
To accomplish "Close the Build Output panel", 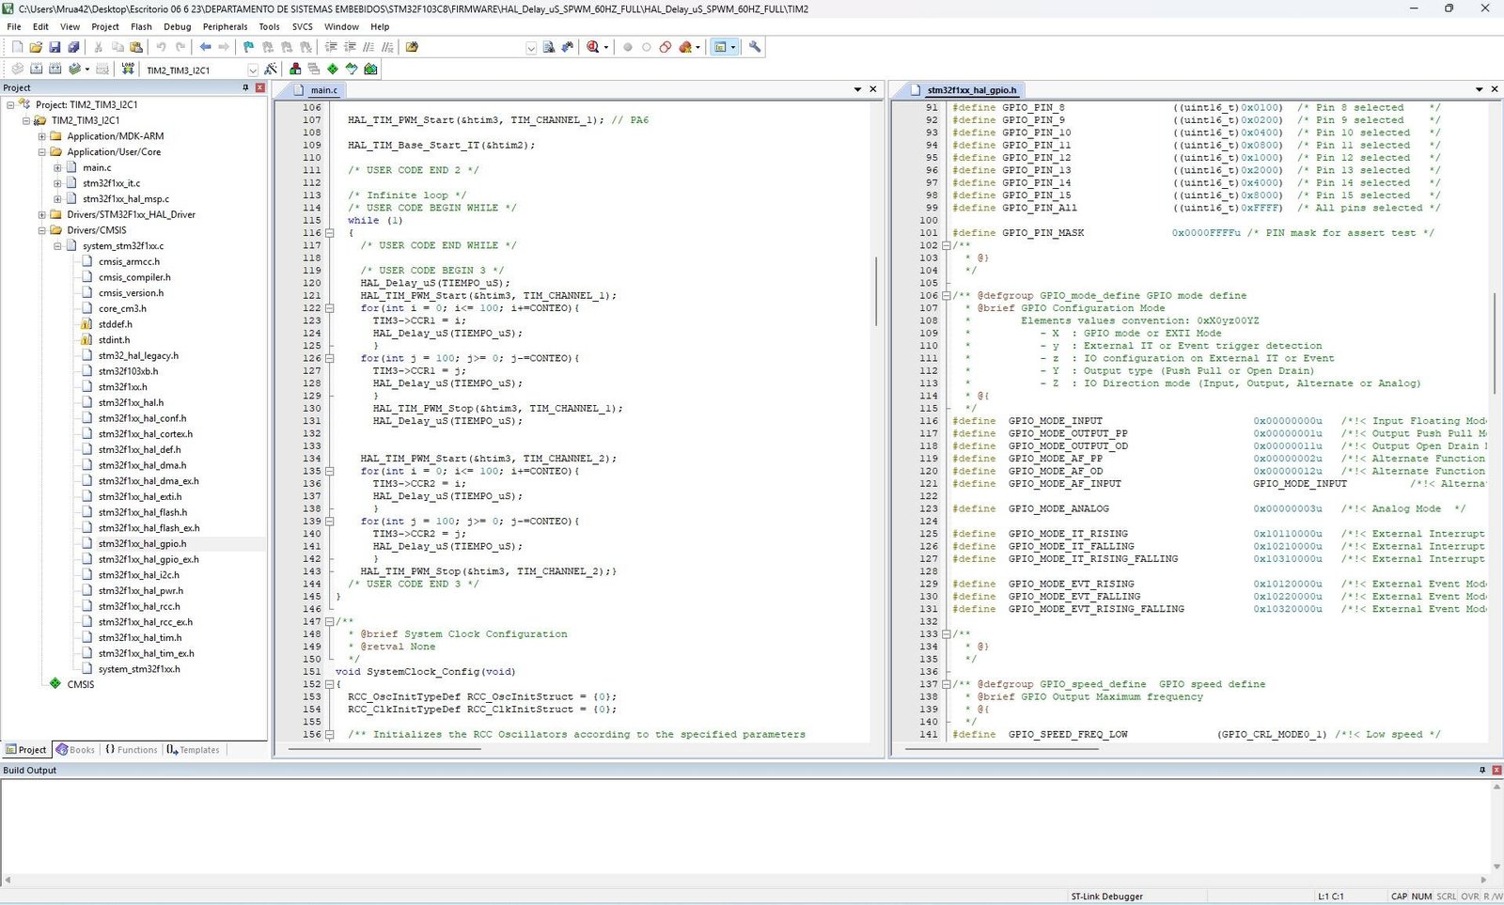I will click(x=1496, y=770).
